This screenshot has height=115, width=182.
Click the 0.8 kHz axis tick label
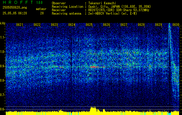(x=2, y=80)
